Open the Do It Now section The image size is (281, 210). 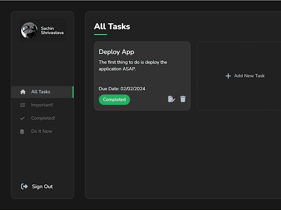click(x=43, y=131)
